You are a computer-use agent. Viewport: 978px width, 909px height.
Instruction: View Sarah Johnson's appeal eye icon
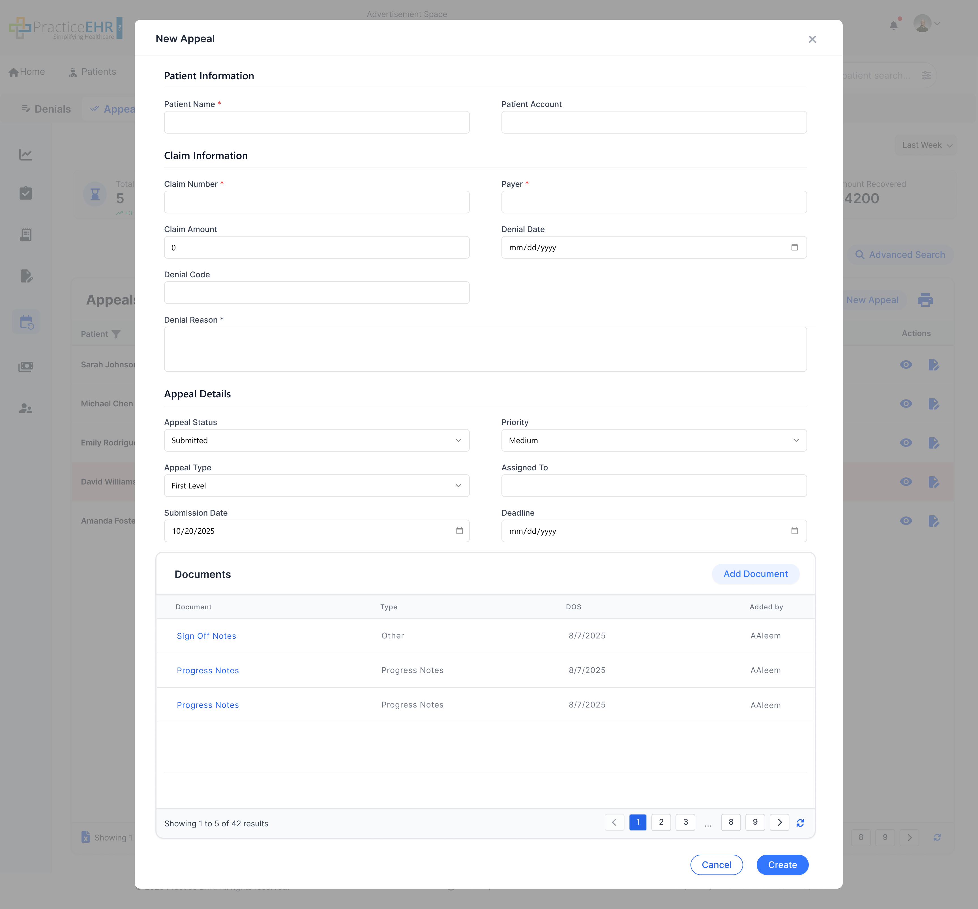(x=906, y=365)
